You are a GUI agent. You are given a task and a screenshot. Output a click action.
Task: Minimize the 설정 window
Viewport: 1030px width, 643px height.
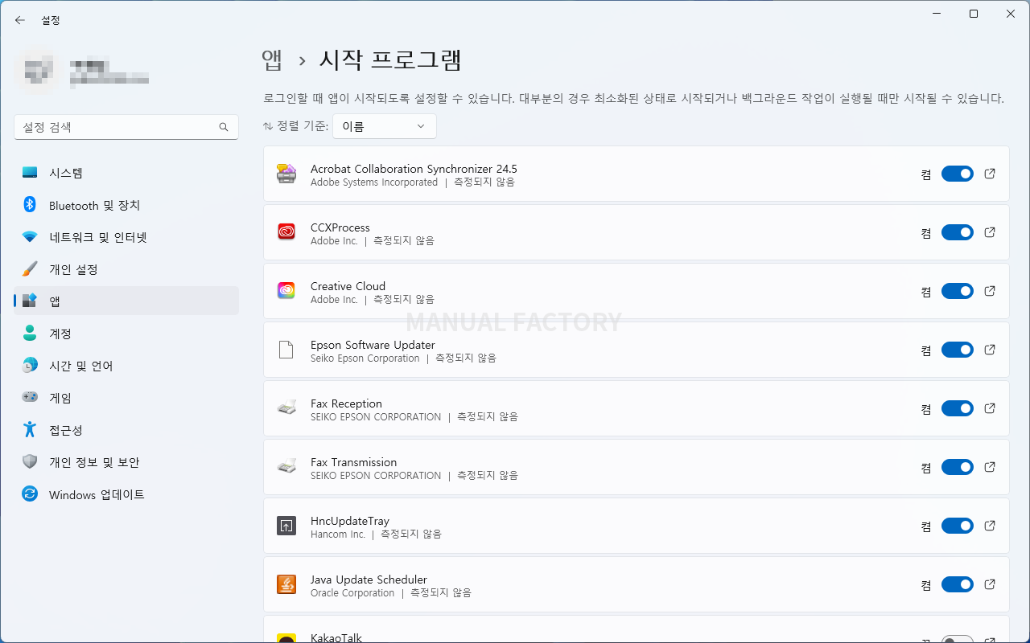coord(936,14)
